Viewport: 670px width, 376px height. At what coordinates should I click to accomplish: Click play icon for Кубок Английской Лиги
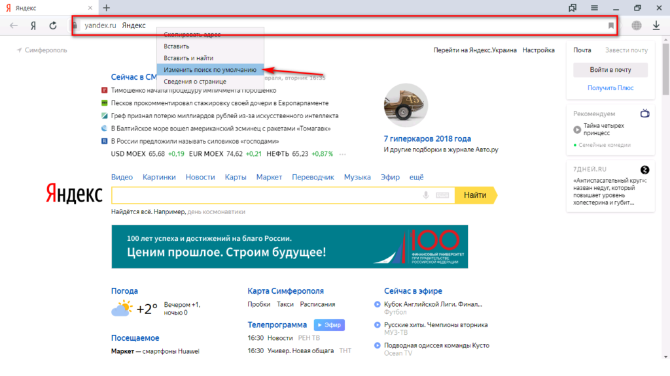coord(378,304)
